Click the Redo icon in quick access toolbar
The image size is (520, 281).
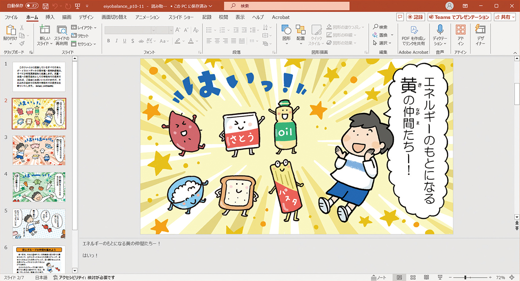tap(68, 6)
